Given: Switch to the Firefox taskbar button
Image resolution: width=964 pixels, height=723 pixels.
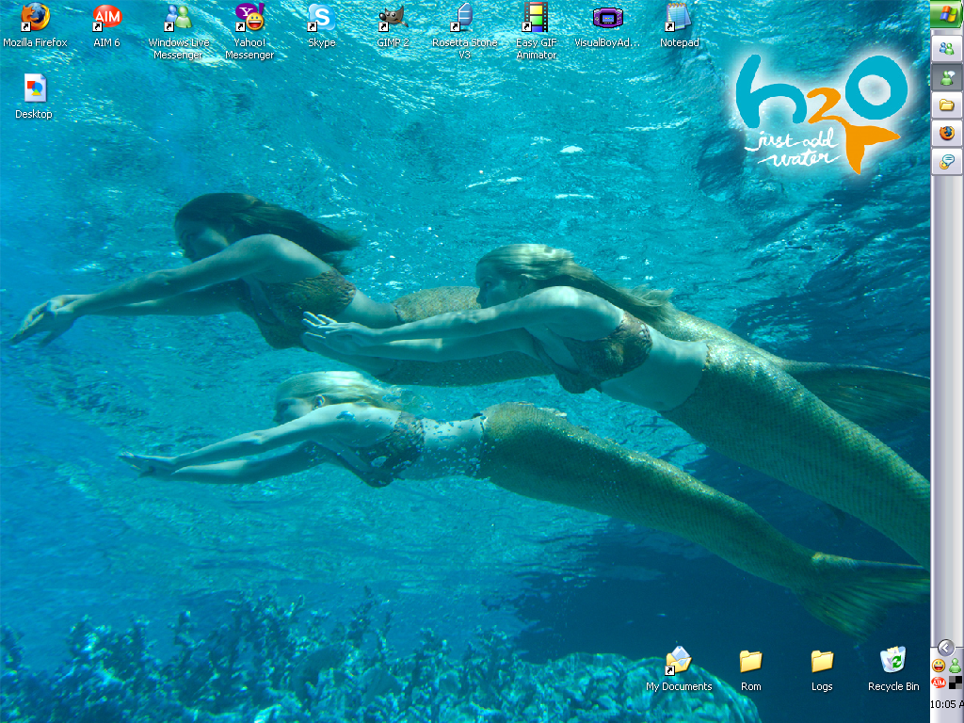Looking at the screenshot, I should (947, 134).
